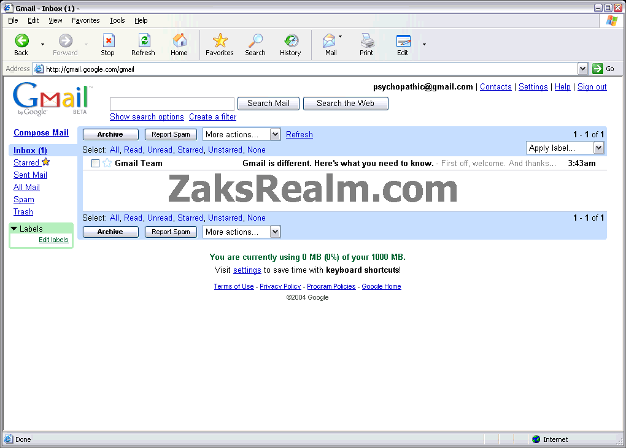The image size is (626, 448).
Task: Click the Forward toolbar button
Action: click(66, 44)
